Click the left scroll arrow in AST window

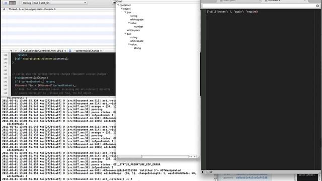coord(191,156)
